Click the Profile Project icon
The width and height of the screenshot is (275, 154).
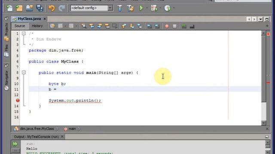[168, 8]
